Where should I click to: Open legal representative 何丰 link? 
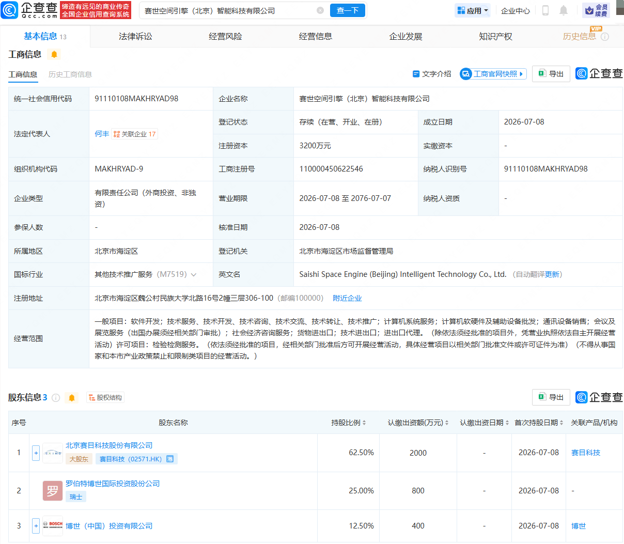(102, 134)
